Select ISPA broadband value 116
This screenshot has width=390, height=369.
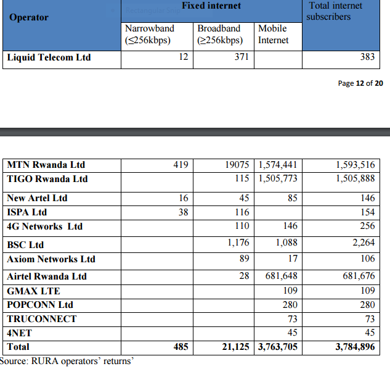pos(242,212)
